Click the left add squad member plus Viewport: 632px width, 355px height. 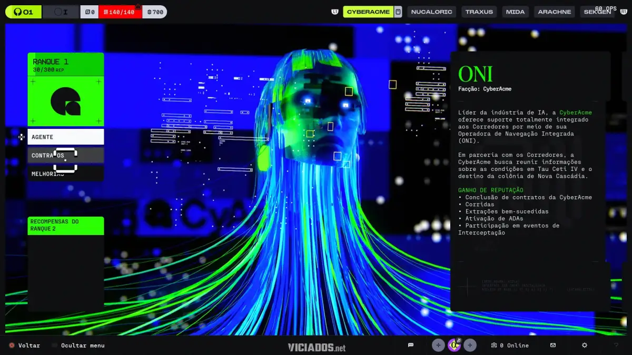click(438, 345)
